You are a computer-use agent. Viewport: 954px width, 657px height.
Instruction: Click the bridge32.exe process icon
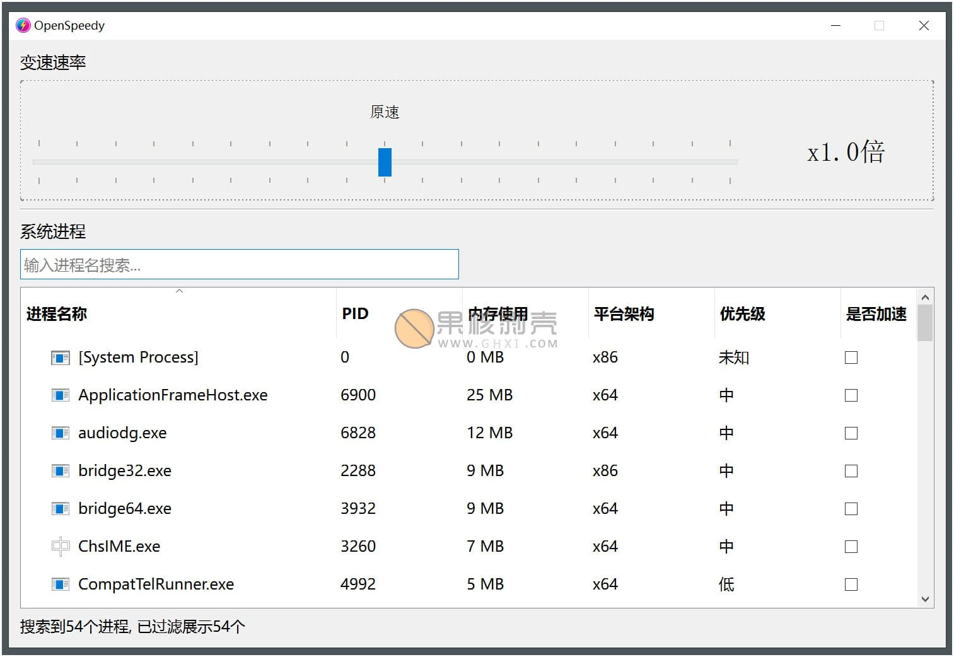coord(60,470)
